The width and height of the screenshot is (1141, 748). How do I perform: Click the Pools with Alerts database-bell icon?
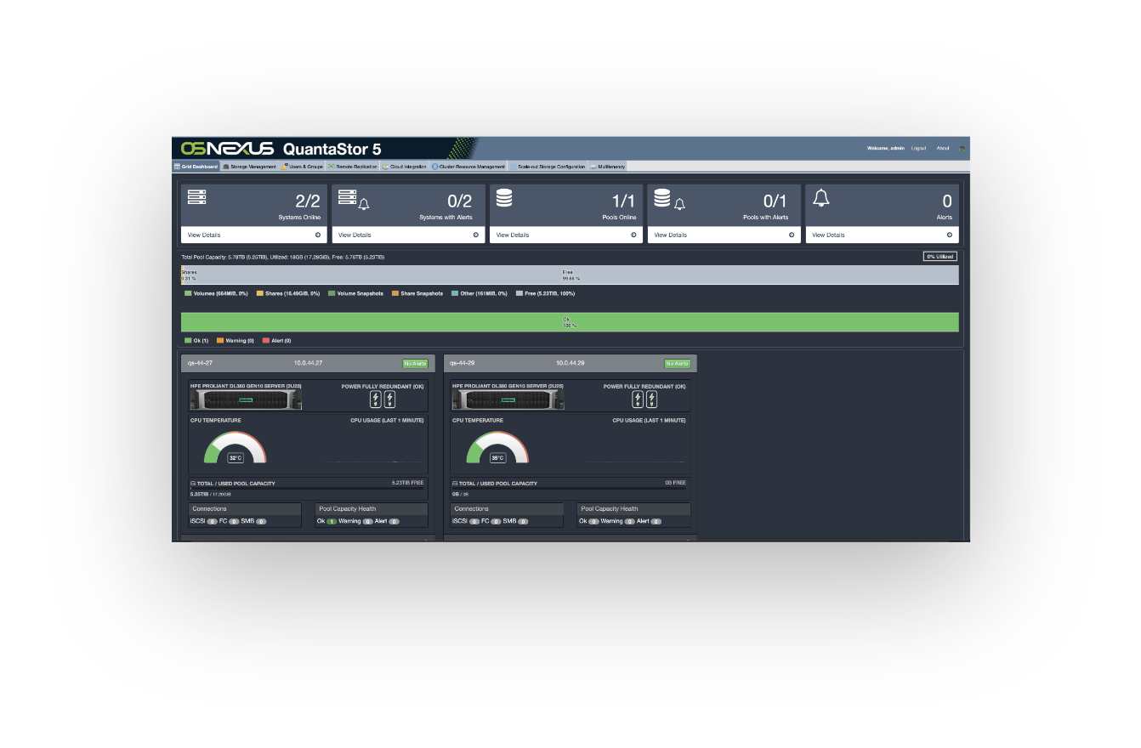coord(669,199)
